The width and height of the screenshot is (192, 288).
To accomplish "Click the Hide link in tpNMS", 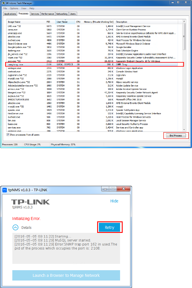I will tap(114, 201).
